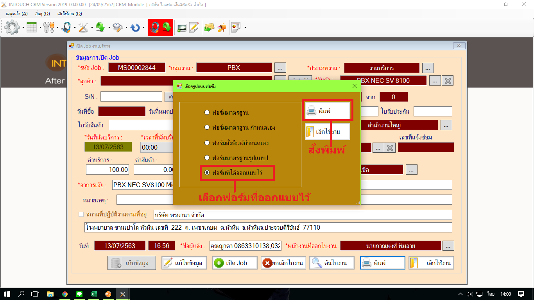This screenshot has height=300, width=534.
Task: Open dropdown arrow next to report chart icon
Action: point(245,28)
